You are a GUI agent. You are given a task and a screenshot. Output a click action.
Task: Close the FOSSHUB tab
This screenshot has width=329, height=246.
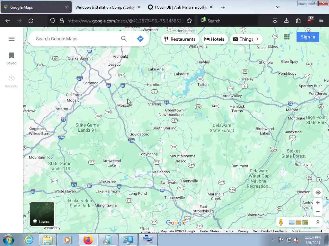tap(211, 7)
